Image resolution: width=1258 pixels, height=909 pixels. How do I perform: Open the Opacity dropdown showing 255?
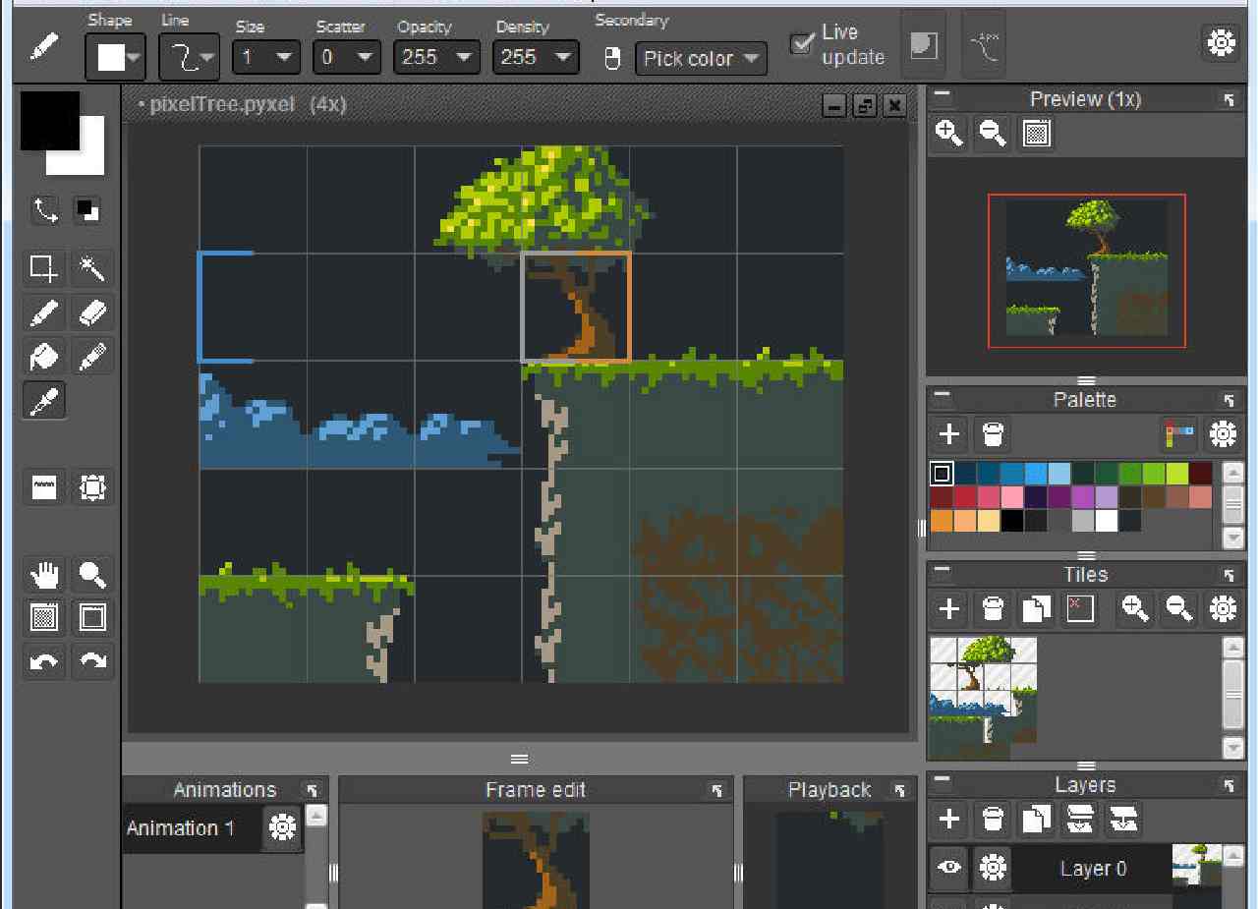coord(436,57)
